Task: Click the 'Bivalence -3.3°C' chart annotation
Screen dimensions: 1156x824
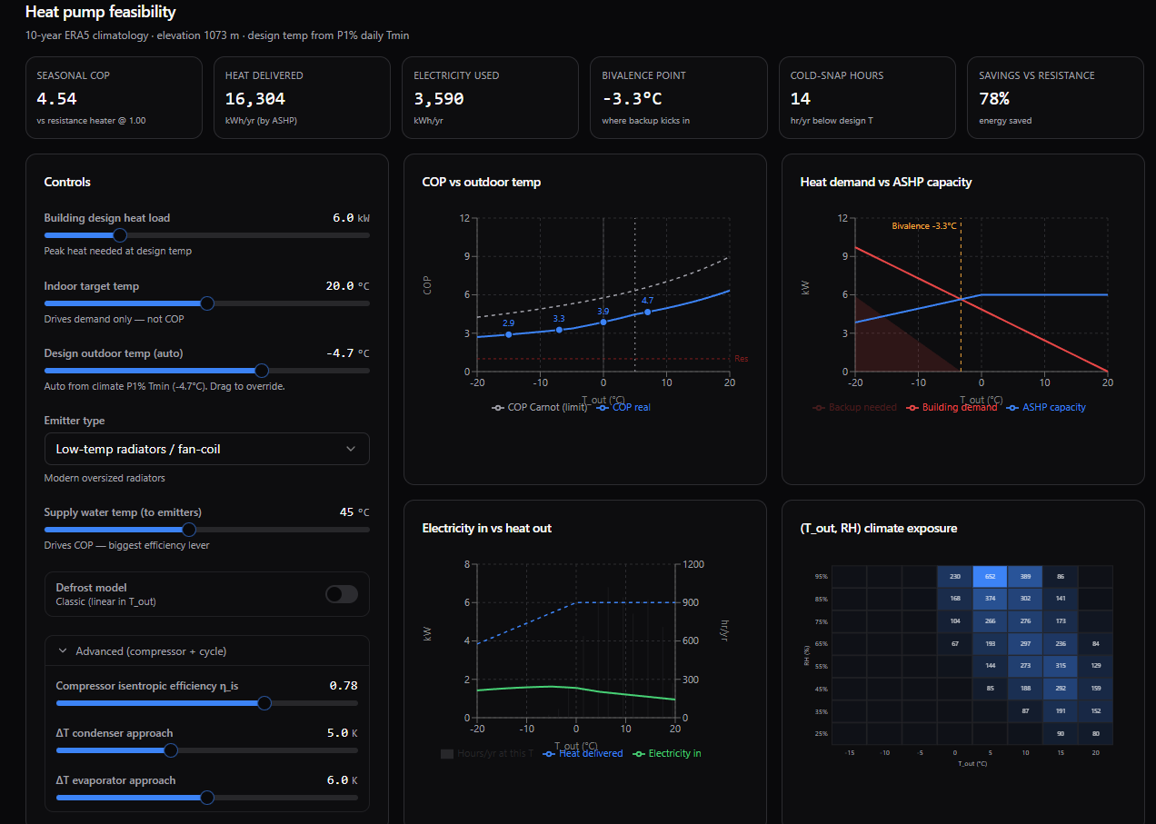Action: (x=924, y=225)
